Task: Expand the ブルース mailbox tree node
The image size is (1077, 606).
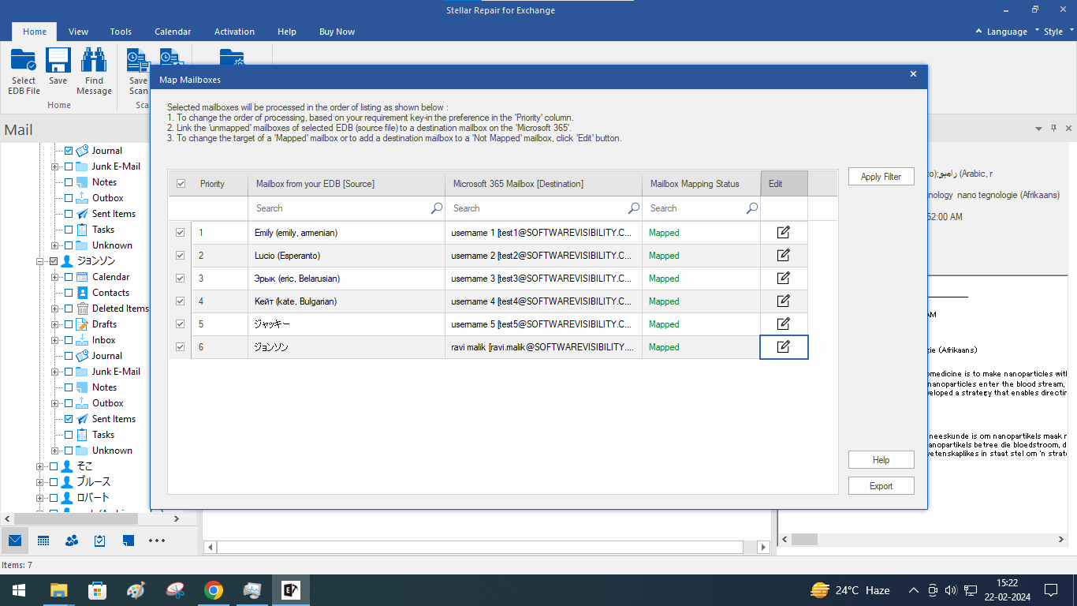Action: click(x=39, y=482)
